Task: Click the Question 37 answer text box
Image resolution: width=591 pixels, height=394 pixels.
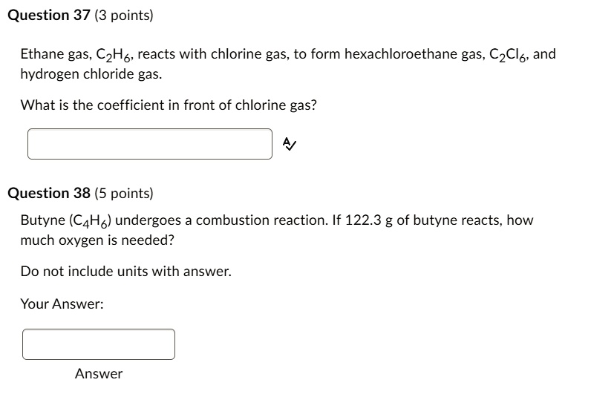Action: point(150,144)
